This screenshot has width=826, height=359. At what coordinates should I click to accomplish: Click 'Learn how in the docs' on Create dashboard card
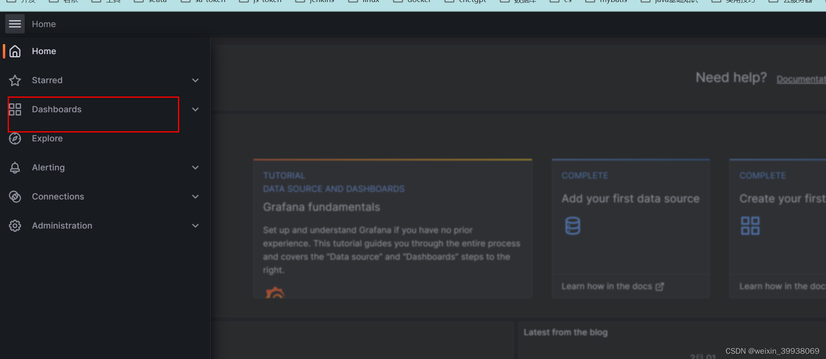point(782,286)
